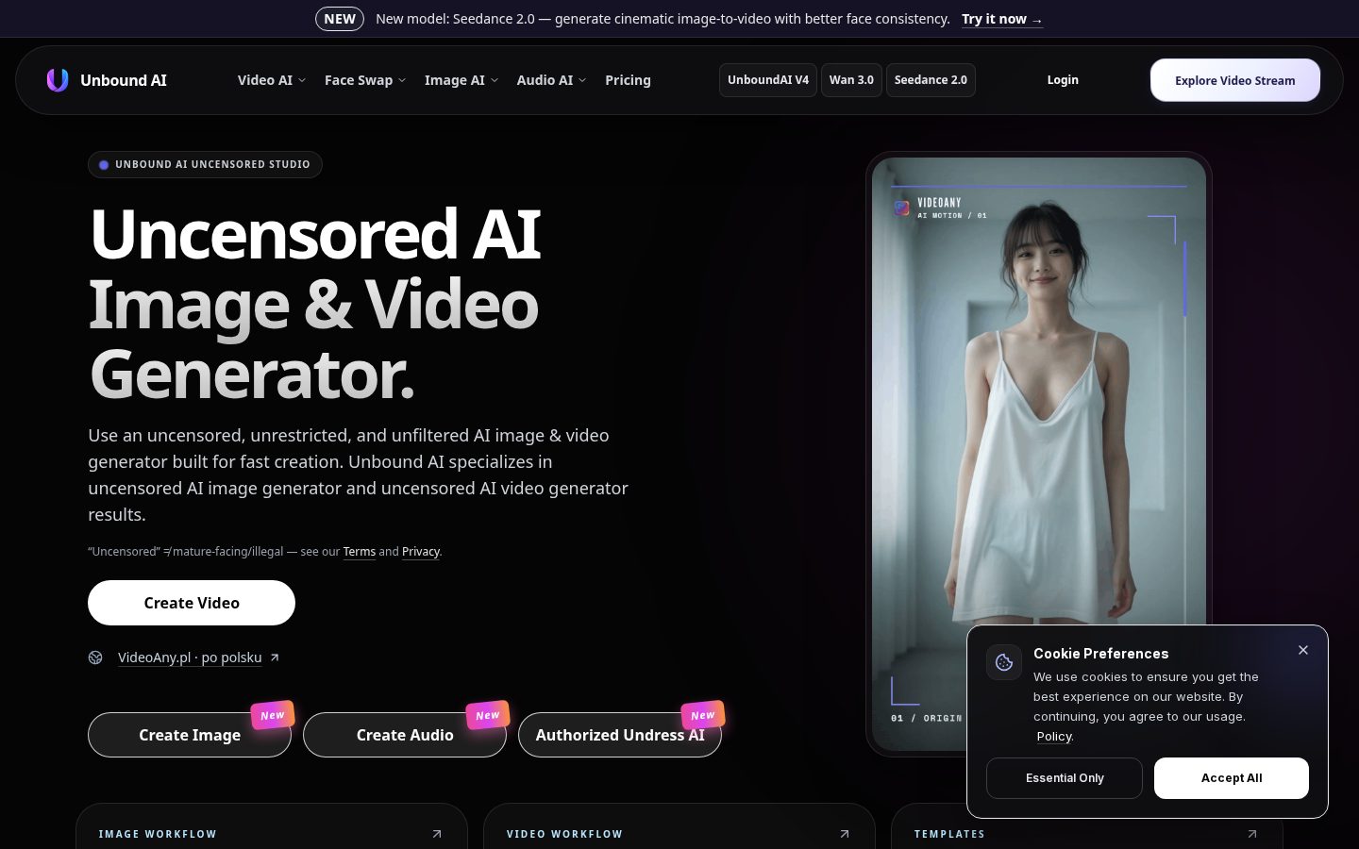
Task: Click the Unbound AI brand name
Action: pyautogui.click(x=124, y=80)
